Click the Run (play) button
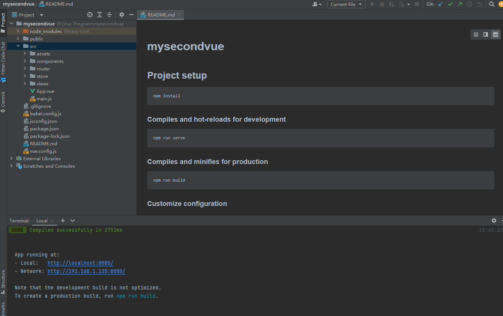 tap(372, 4)
